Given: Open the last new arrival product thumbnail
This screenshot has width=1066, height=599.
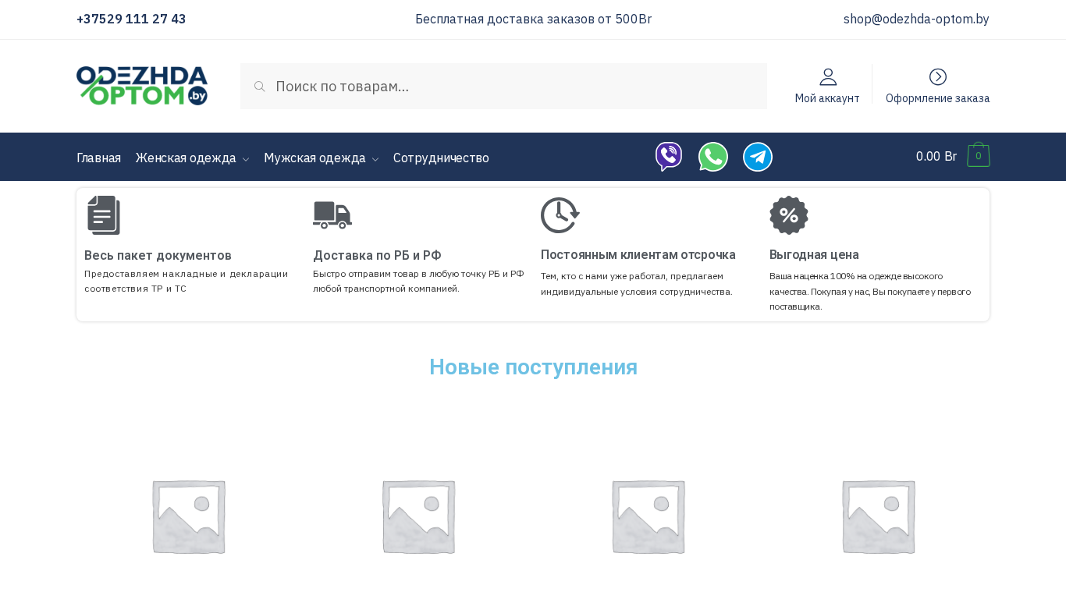Looking at the screenshot, I should pos(878,516).
